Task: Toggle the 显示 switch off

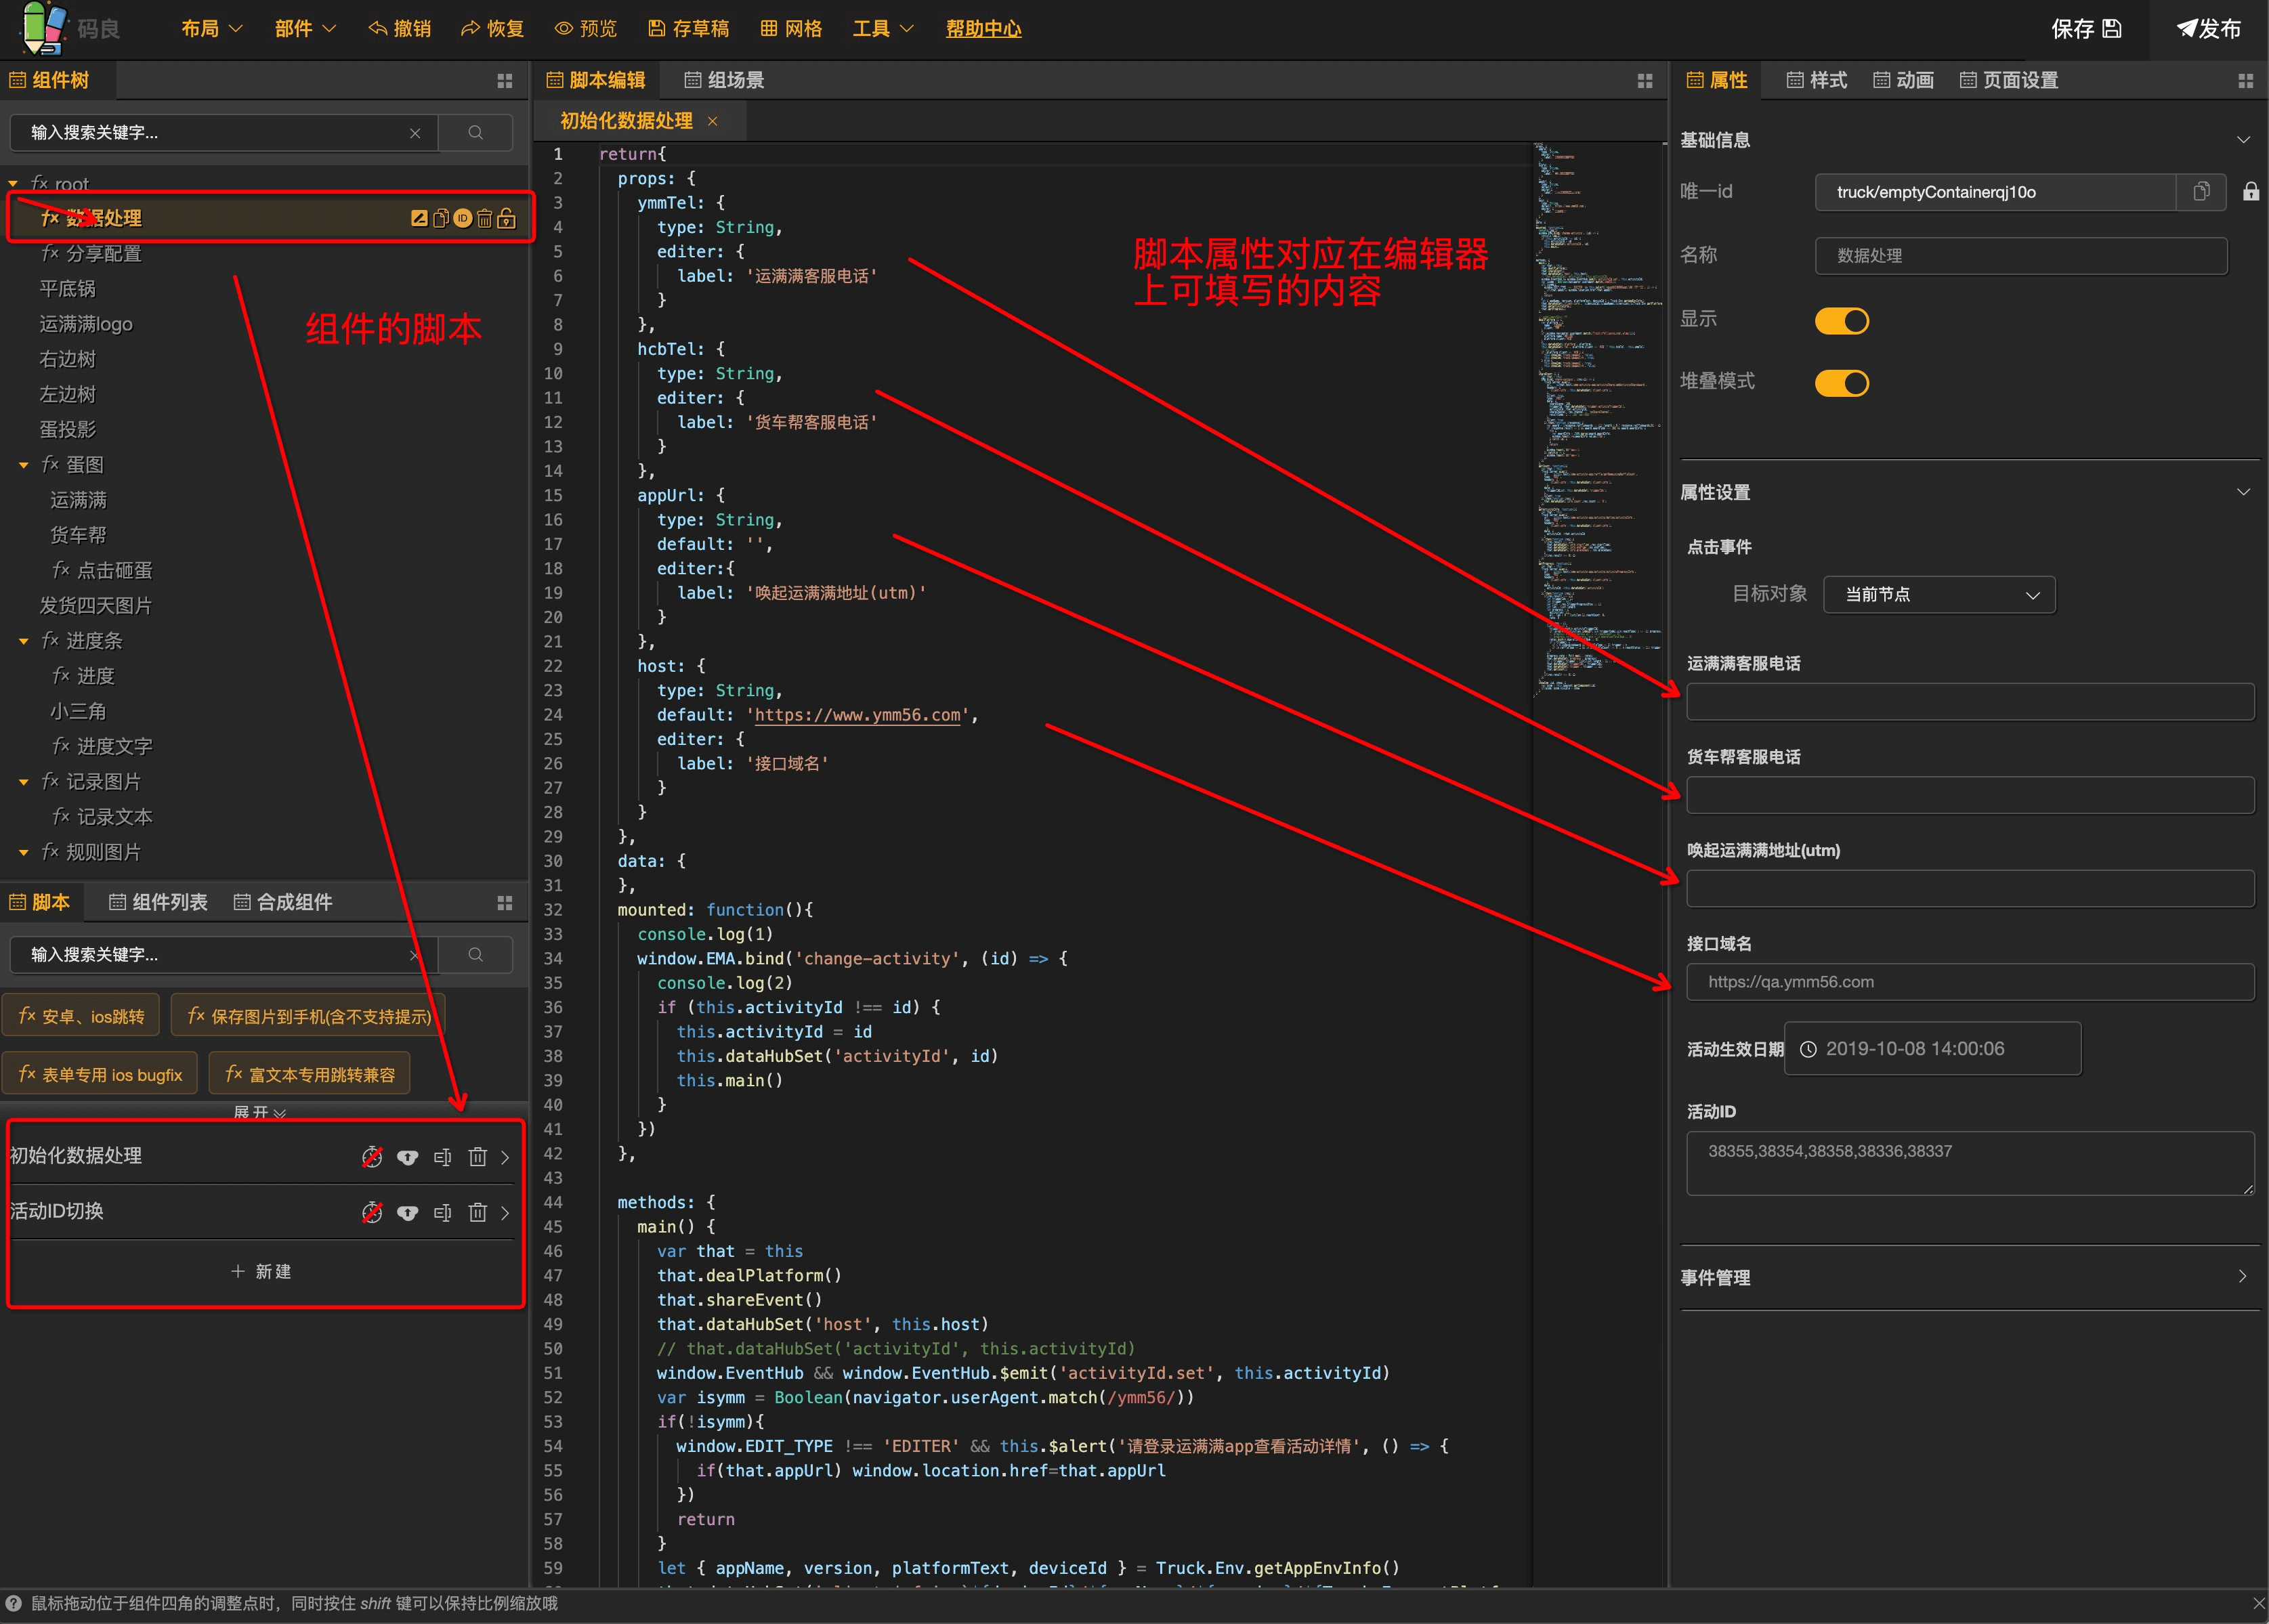Action: pyautogui.click(x=1841, y=321)
